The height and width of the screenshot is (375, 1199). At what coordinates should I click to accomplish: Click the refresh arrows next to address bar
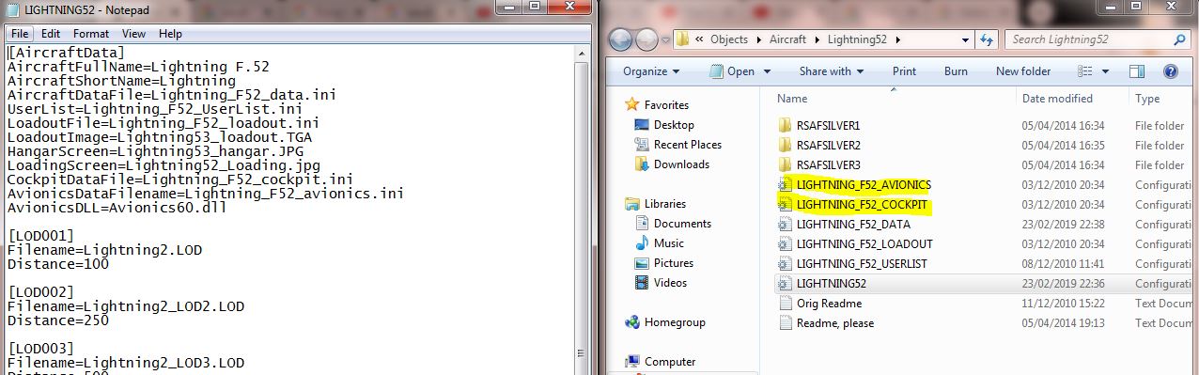pyautogui.click(x=987, y=39)
